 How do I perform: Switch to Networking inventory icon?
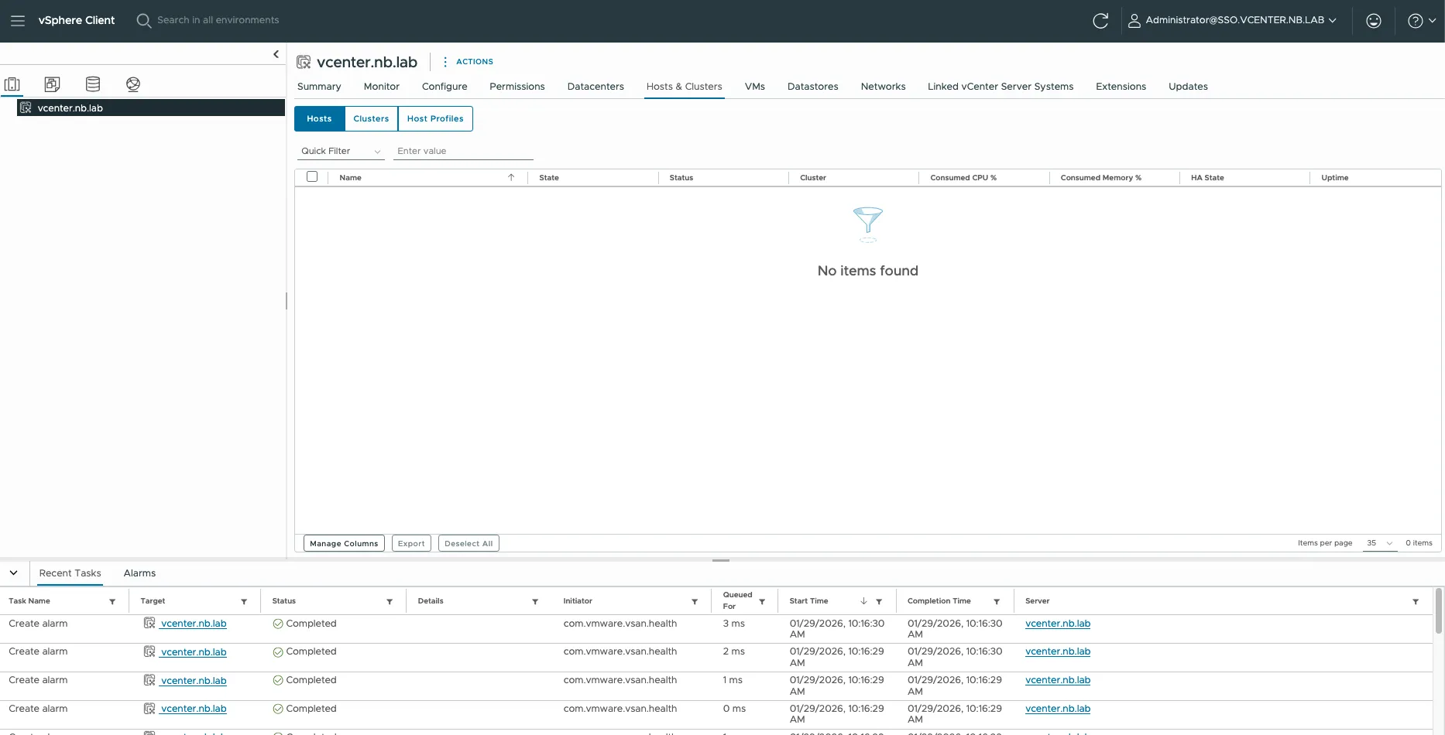click(133, 84)
